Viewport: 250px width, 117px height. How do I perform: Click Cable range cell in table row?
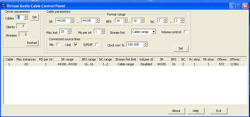click(126, 64)
